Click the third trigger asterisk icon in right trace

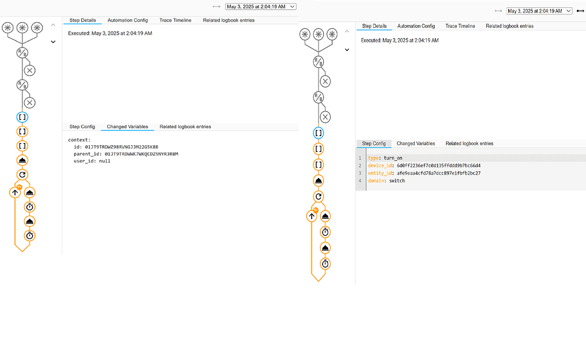(x=332, y=34)
